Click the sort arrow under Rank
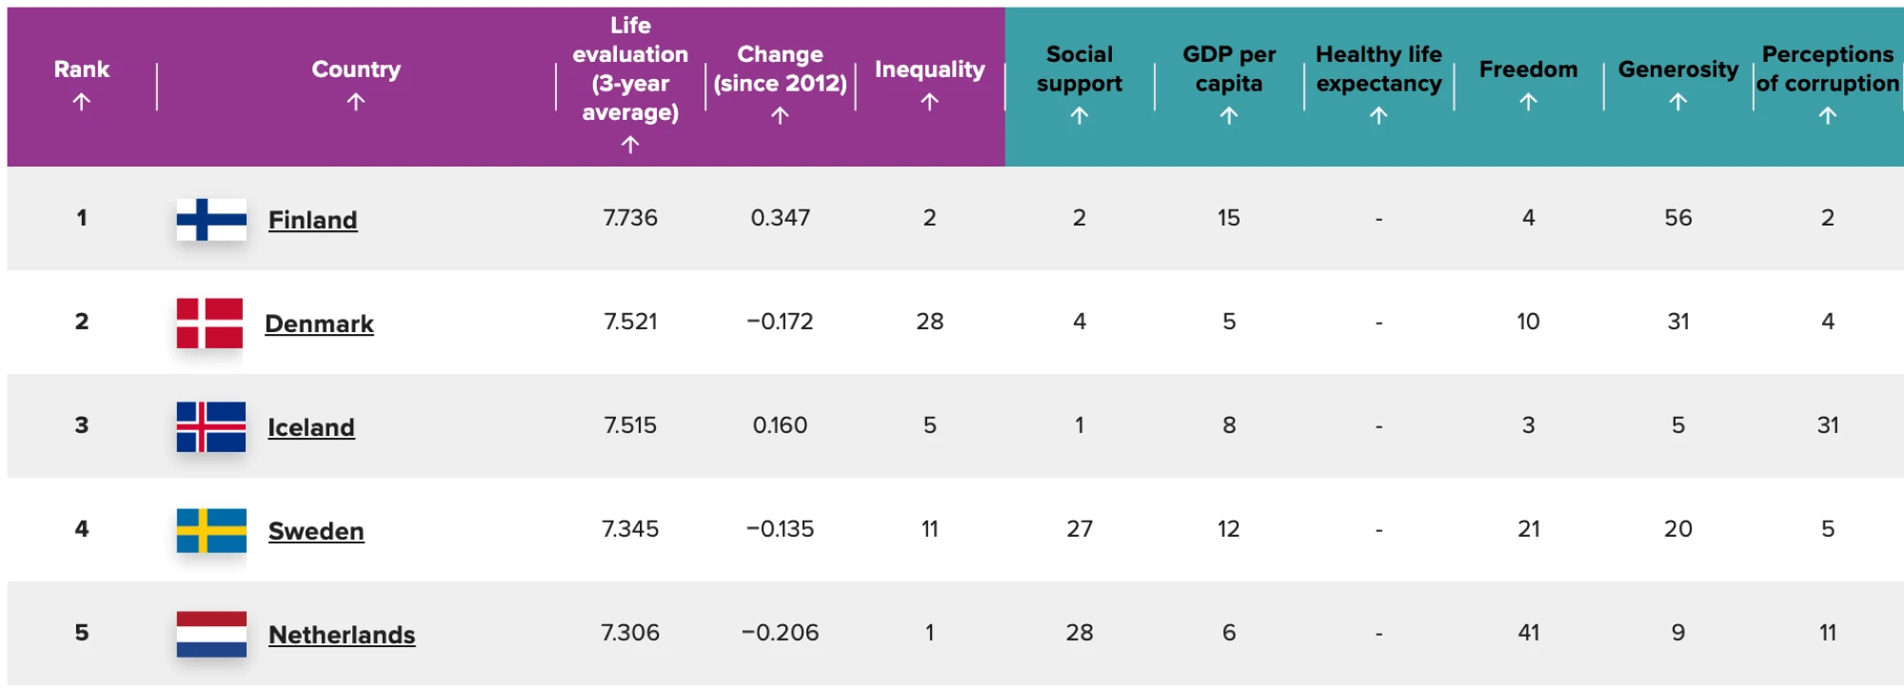This screenshot has width=1904, height=690. 82,102
